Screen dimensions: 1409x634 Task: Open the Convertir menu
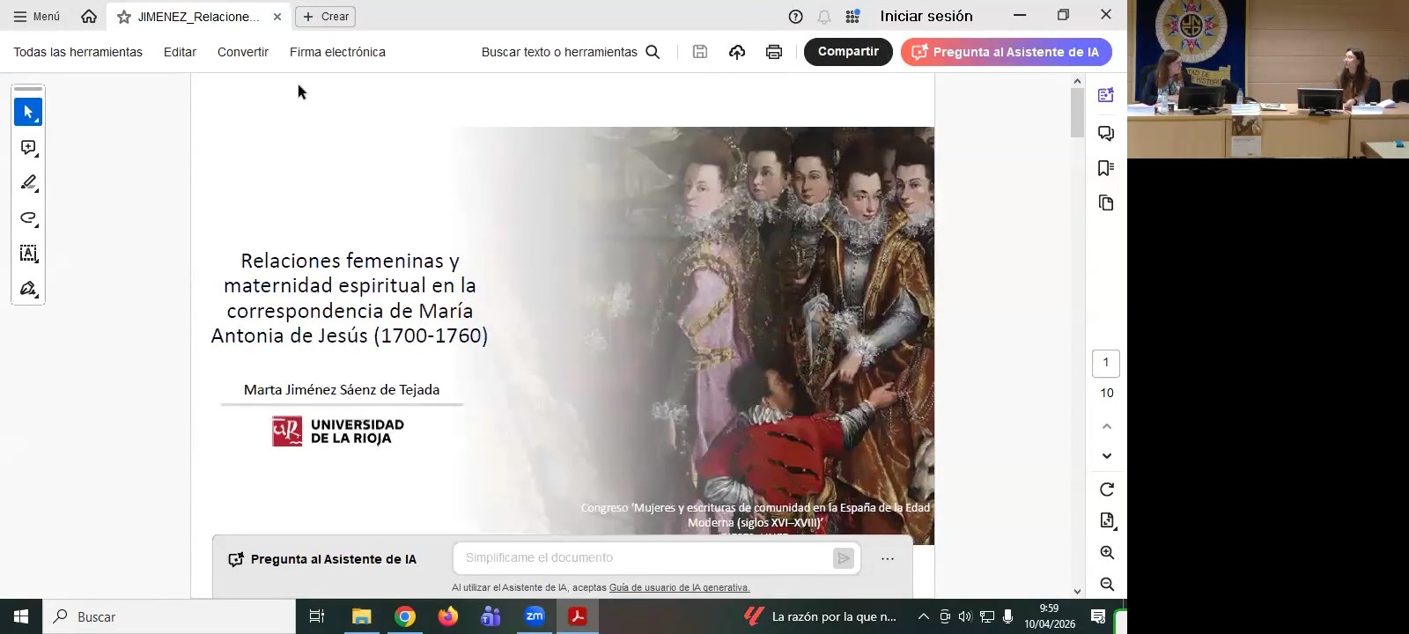[243, 52]
